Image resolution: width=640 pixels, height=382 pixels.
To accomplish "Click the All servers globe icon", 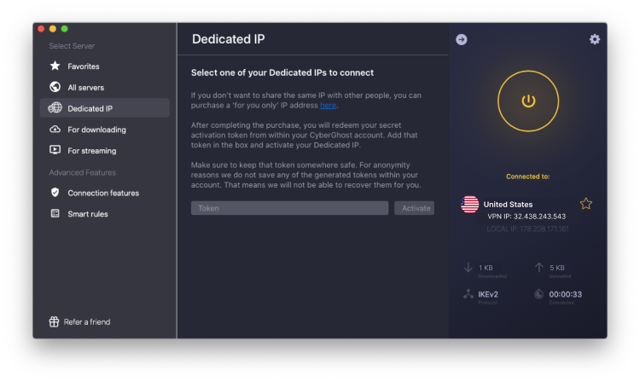I will [55, 87].
